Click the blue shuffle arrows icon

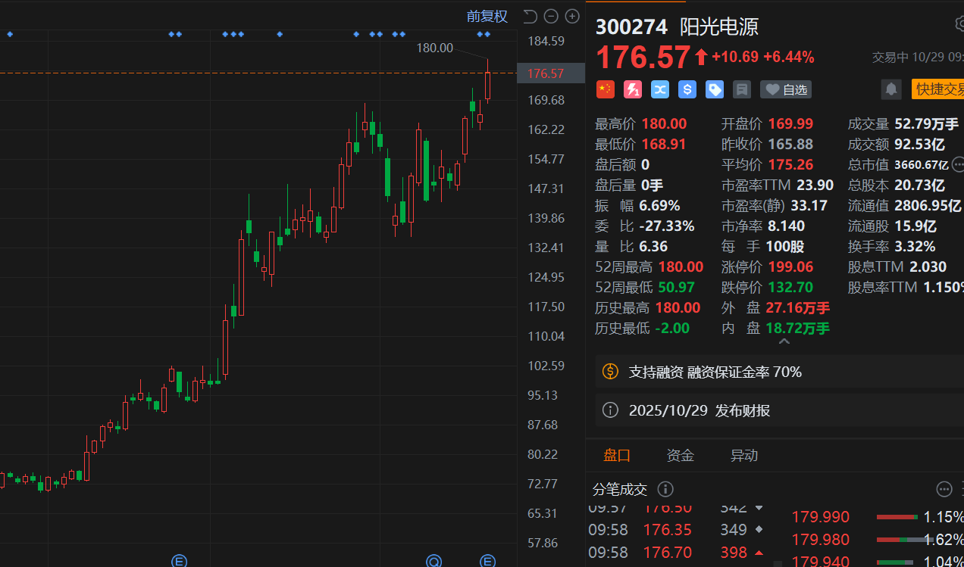[659, 89]
